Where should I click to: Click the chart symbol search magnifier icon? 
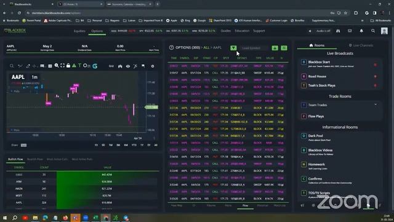12,66
